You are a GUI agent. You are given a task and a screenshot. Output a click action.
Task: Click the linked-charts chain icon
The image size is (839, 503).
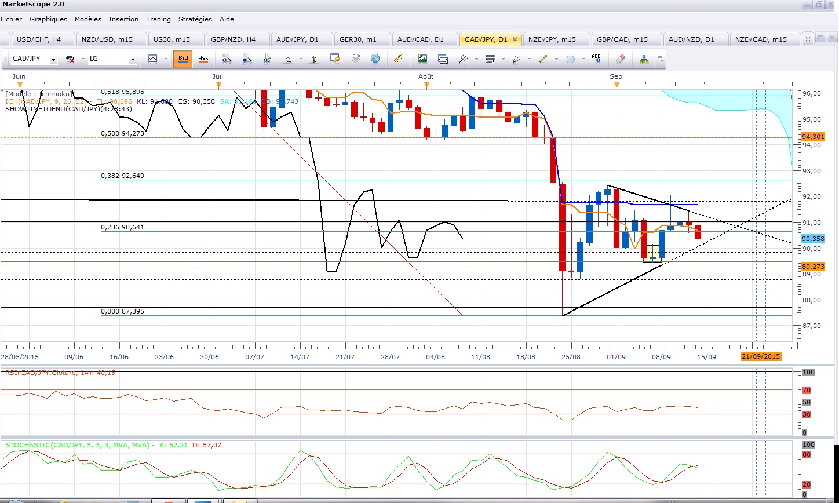tap(71, 59)
